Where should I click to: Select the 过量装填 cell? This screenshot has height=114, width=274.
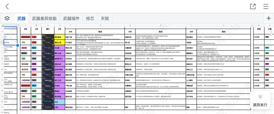coord(130,48)
